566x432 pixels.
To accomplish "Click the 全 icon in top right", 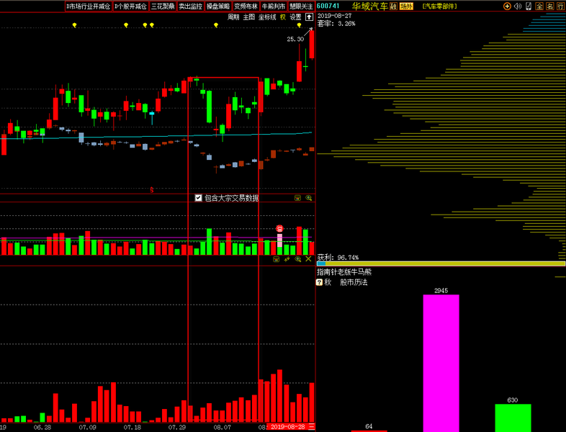I will [x=539, y=6].
